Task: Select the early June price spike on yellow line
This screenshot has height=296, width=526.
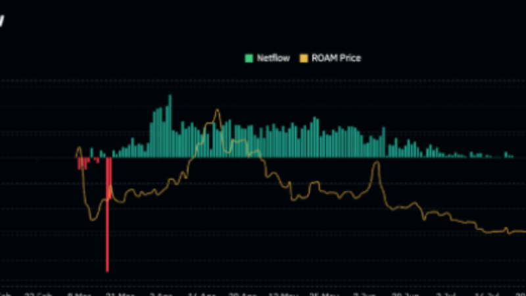Action: click(x=375, y=163)
